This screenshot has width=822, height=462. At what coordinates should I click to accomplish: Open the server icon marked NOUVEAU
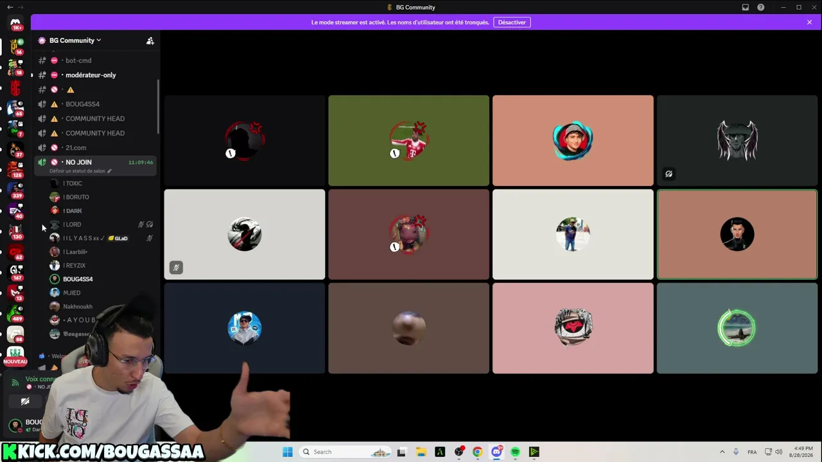(15, 355)
